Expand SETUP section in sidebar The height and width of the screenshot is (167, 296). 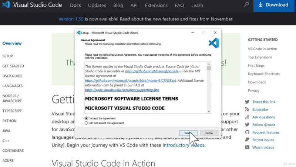(x=7, y=56)
